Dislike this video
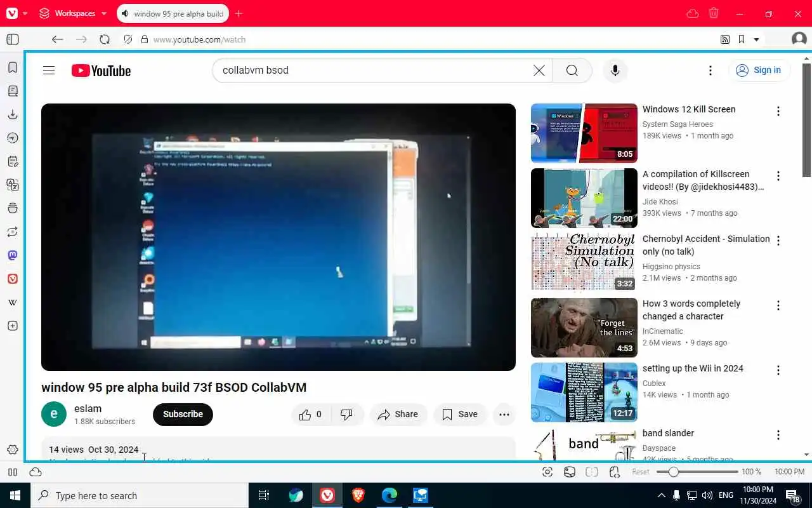This screenshot has width=812, height=508. [347, 415]
